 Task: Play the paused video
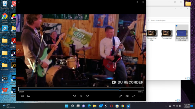point(81,96)
